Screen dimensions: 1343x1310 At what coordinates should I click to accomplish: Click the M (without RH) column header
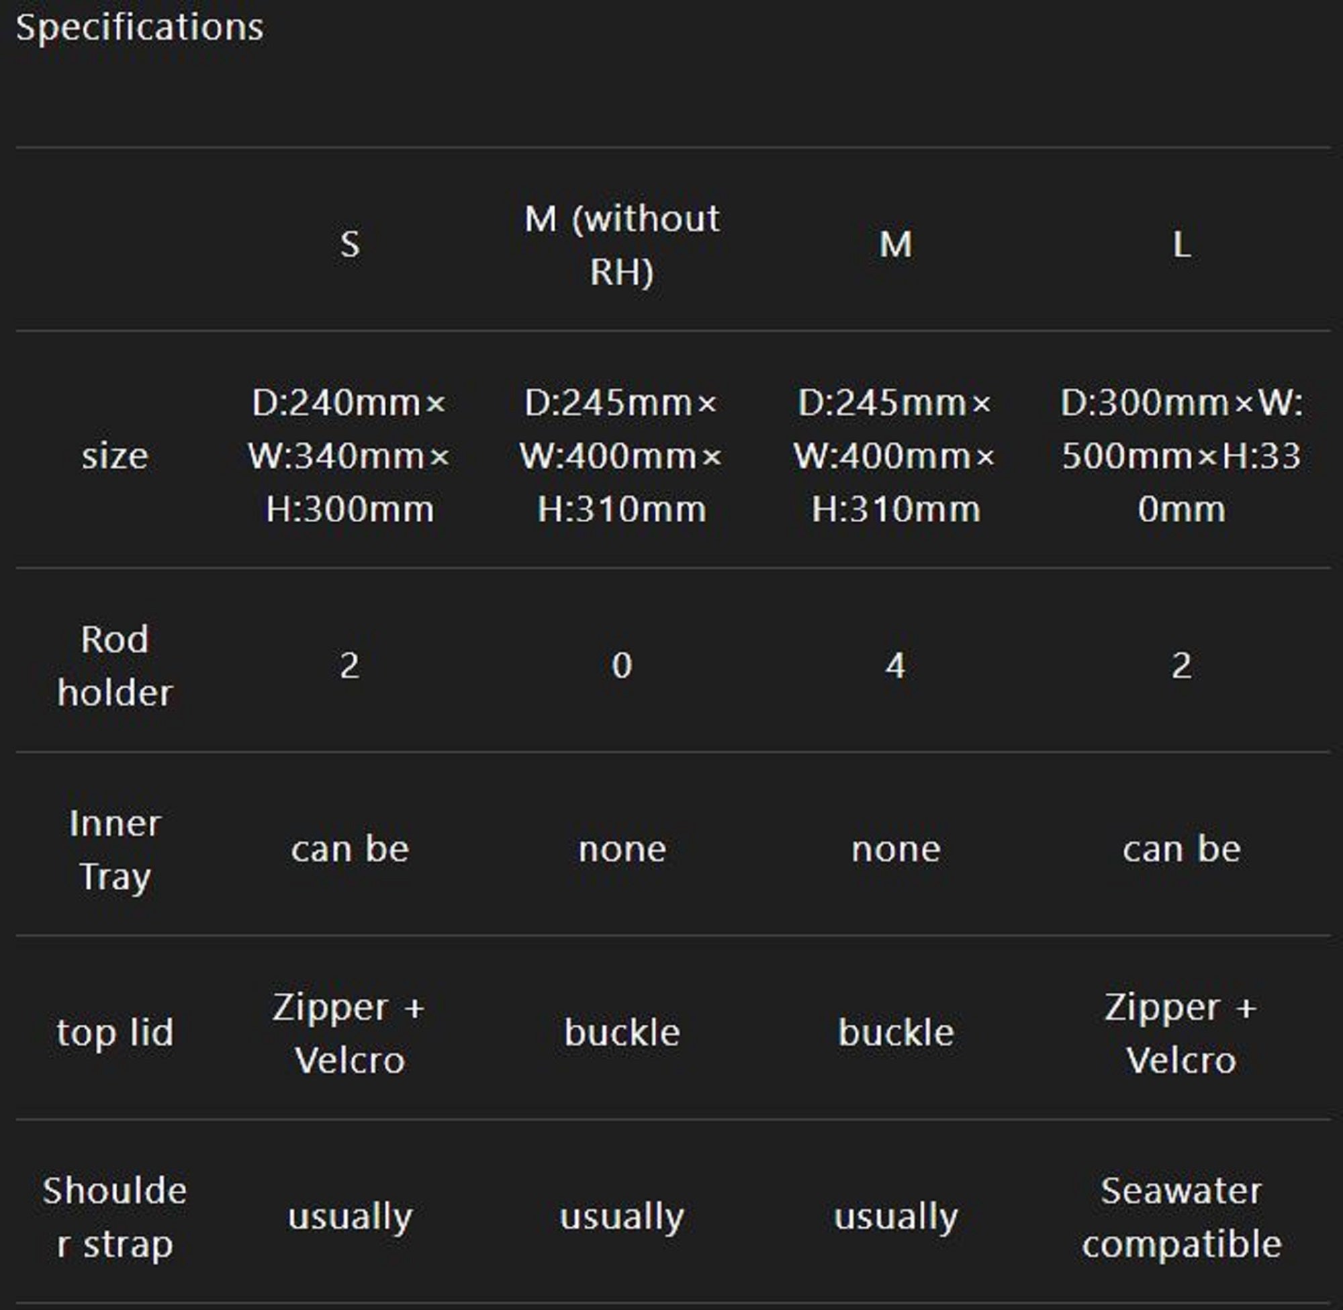click(622, 245)
